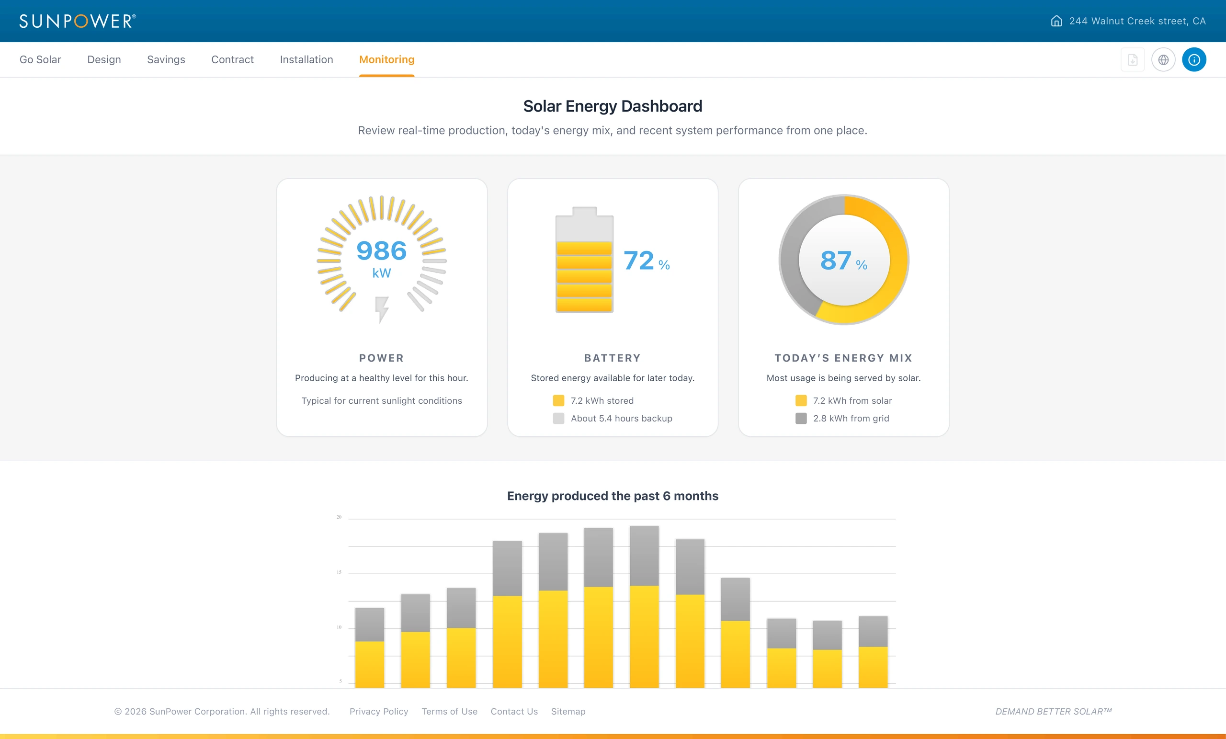Follow the Contact Us footer link

click(514, 711)
